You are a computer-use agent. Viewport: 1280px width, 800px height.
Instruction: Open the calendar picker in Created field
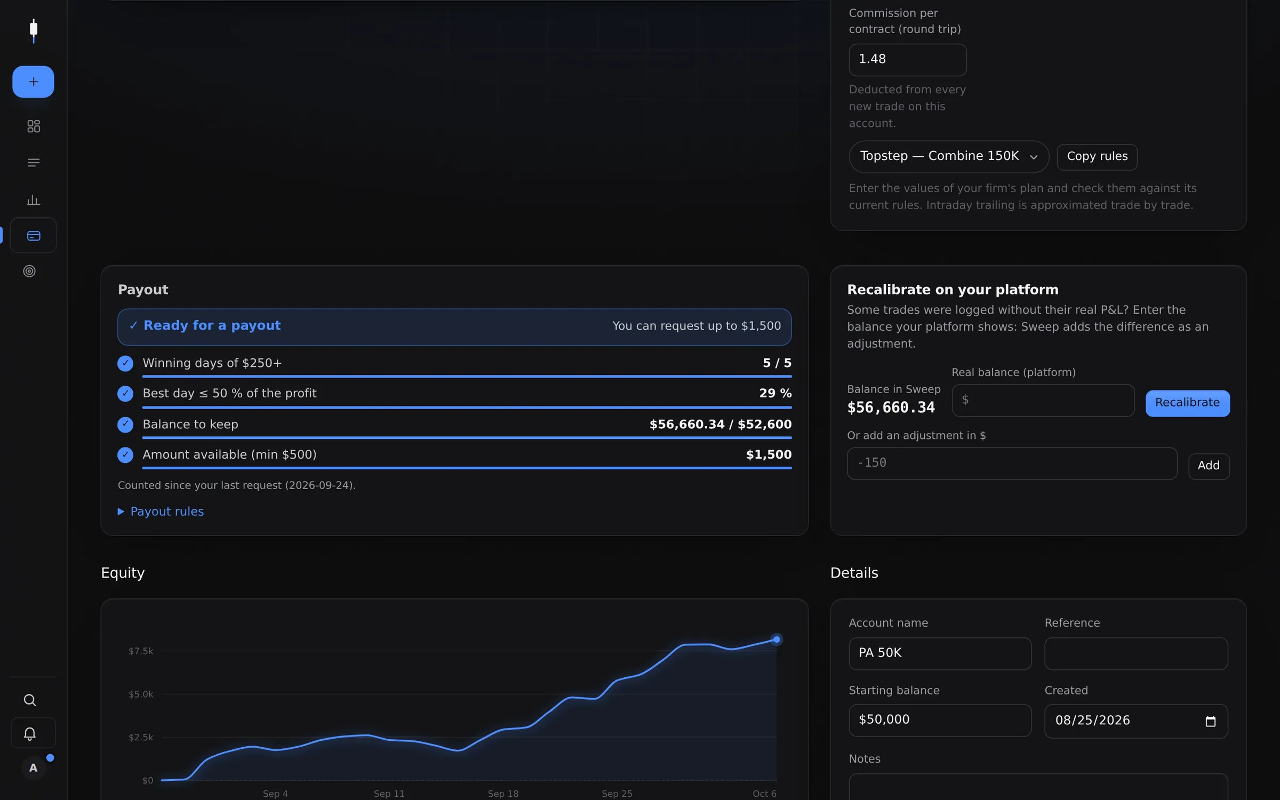click(x=1210, y=721)
